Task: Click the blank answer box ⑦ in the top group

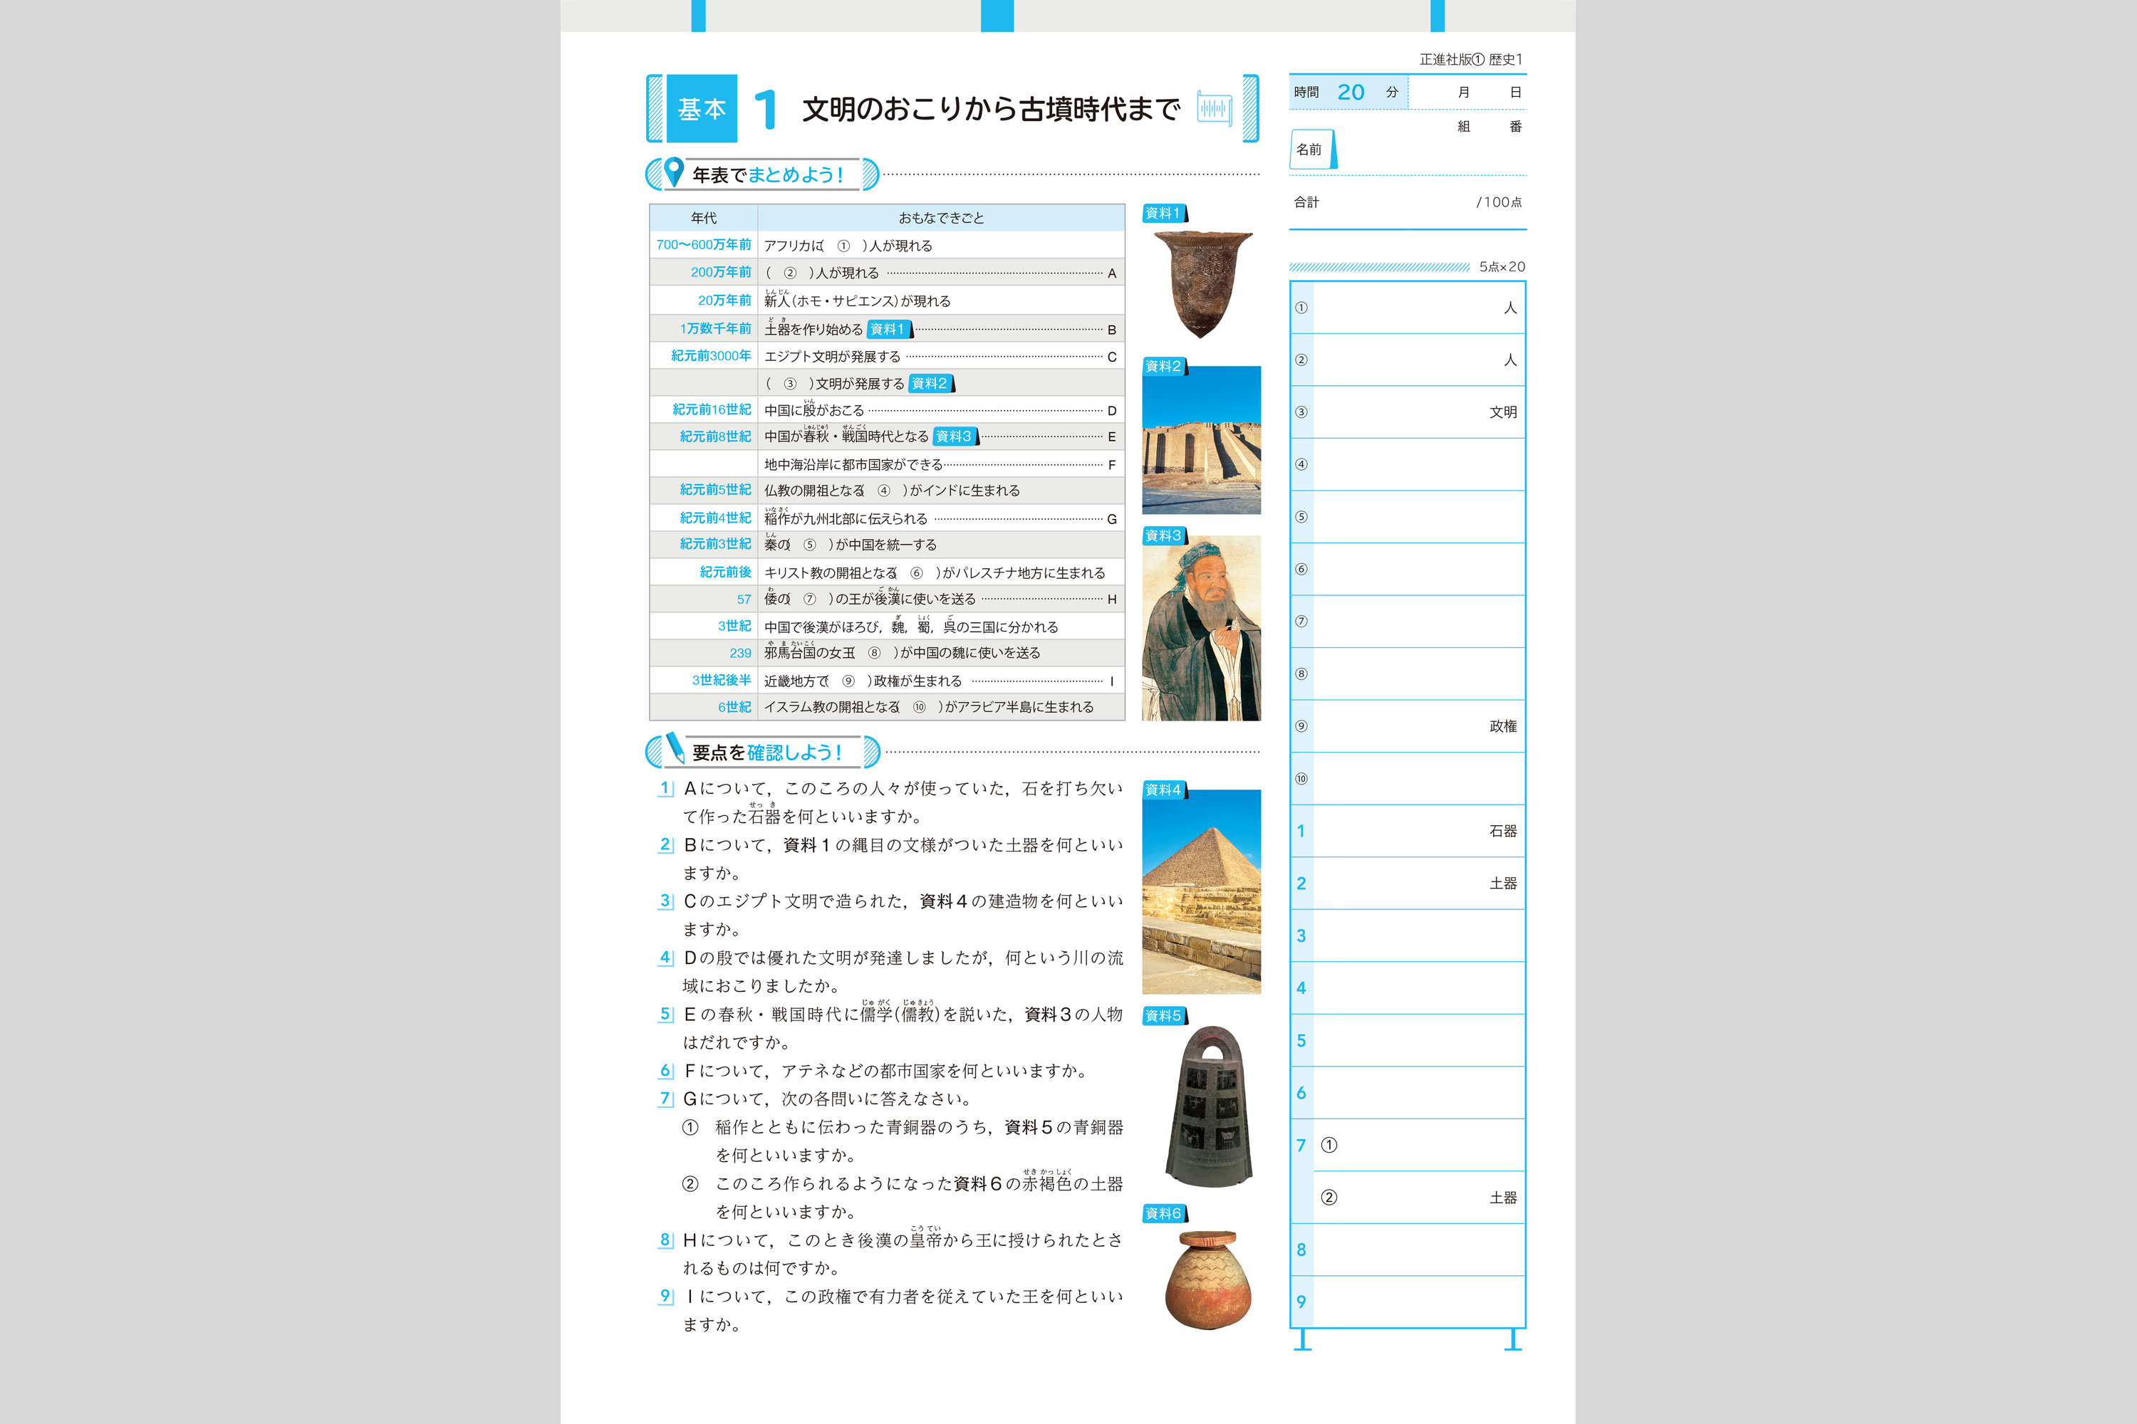Action: coord(1418,622)
